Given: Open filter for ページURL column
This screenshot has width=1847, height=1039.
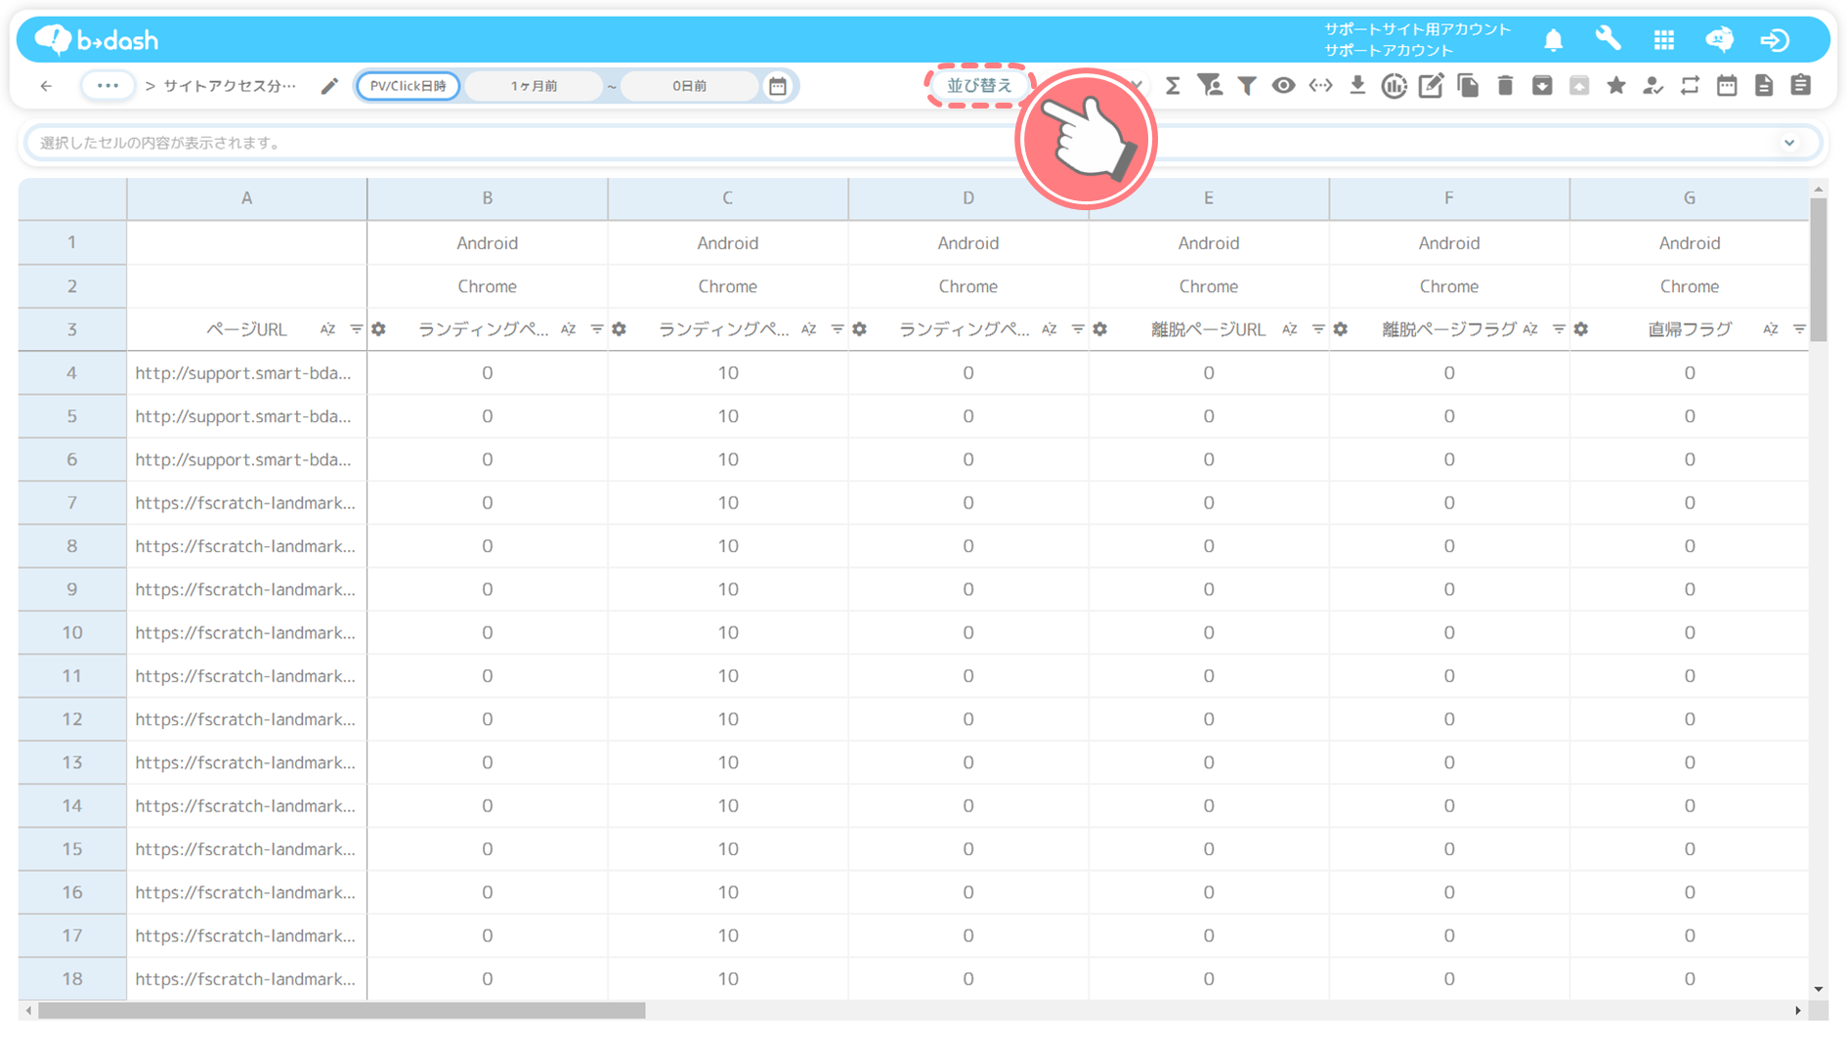Looking at the screenshot, I should [356, 329].
